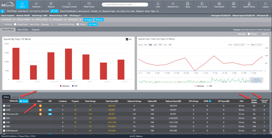Expand the FOX network row
The width and height of the screenshot is (272, 138).
(4, 106)
